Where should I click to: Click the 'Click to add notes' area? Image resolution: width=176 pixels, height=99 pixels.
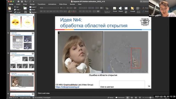pos(44,93)
